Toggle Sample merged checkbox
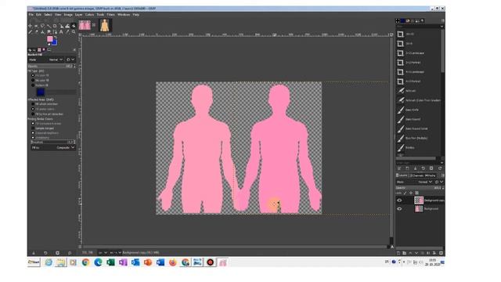 coord(33,128)
